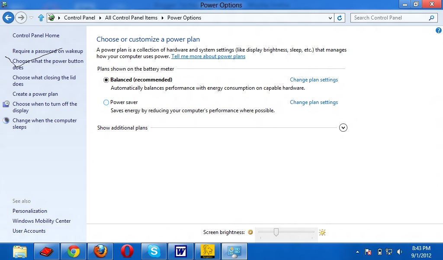This screenshot has width=443, height=260.
Task: Go to Control Panel via the breadcrumb
Action: point(80,18)
